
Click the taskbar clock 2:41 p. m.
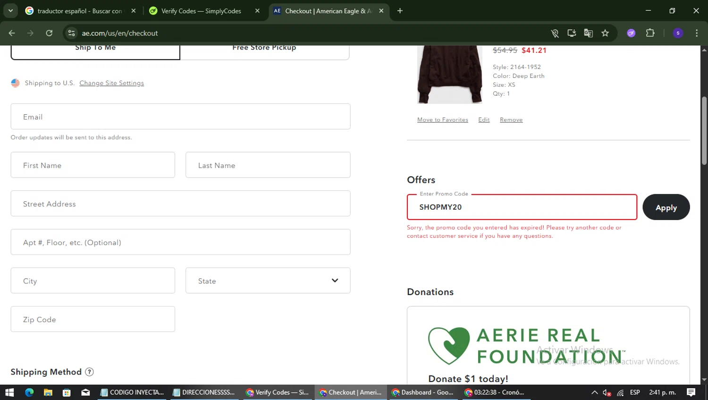point(663,392)
